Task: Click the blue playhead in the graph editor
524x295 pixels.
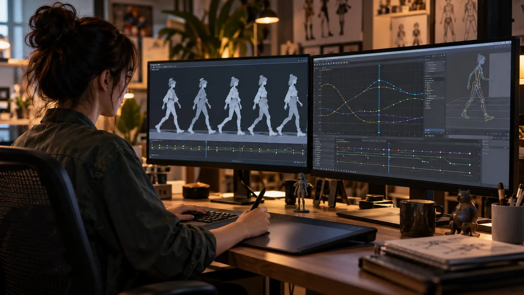Action: (379, 98)
